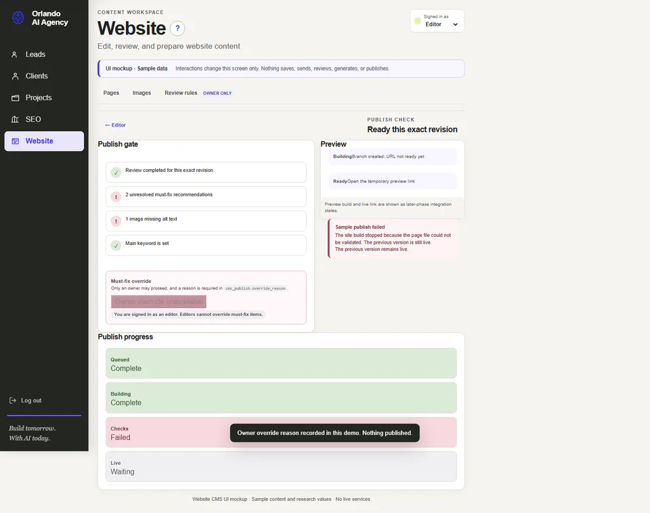The image size is (650, 513).
Task: Click the cms_publish.override_reason code text
Action: 255,288
